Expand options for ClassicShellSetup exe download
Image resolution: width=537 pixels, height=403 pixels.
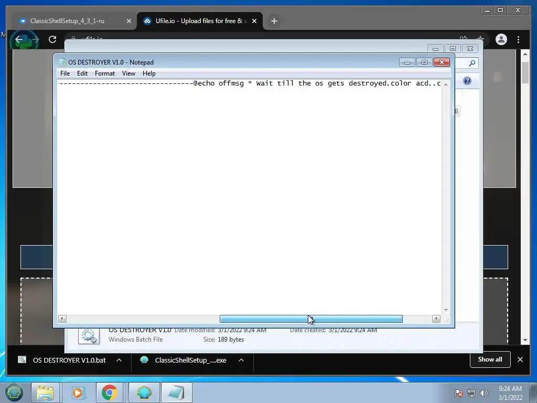click(241, 360)
